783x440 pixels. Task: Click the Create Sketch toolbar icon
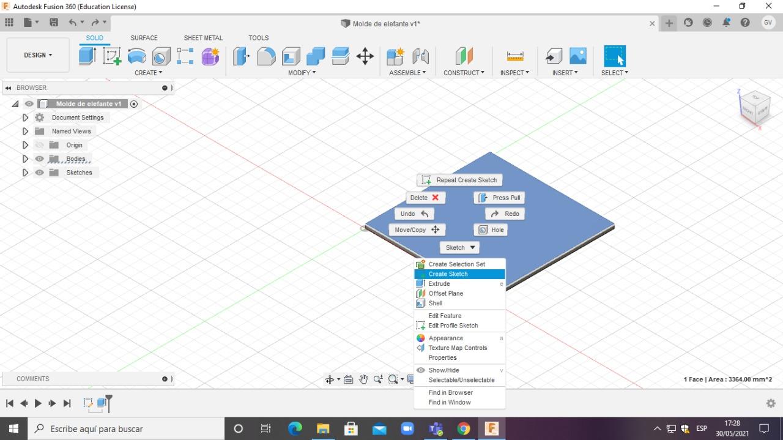[112, 56]
